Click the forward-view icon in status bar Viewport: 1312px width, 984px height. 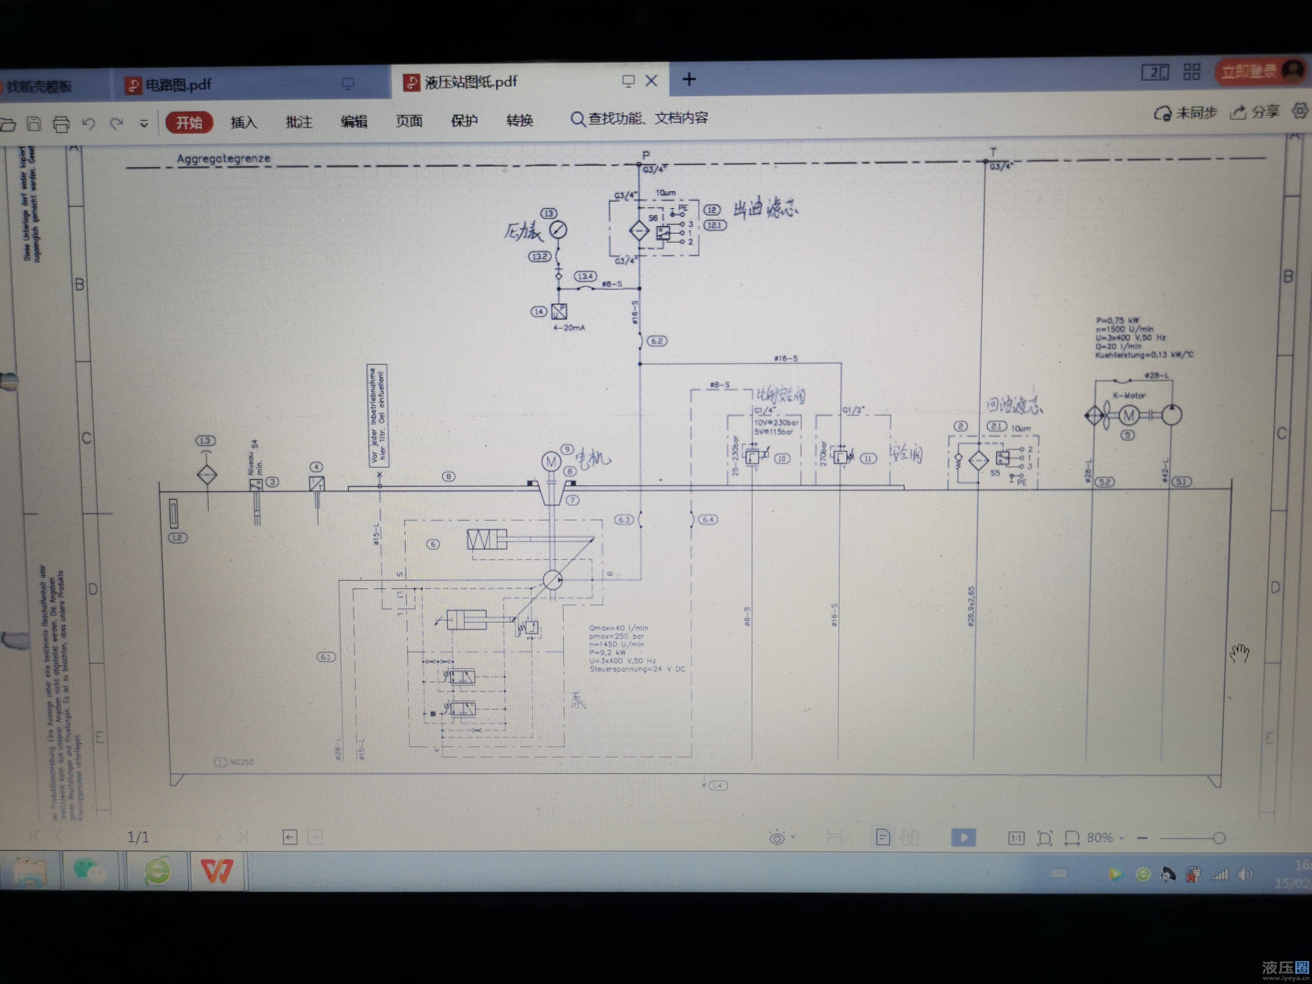(x=315, y=838)
